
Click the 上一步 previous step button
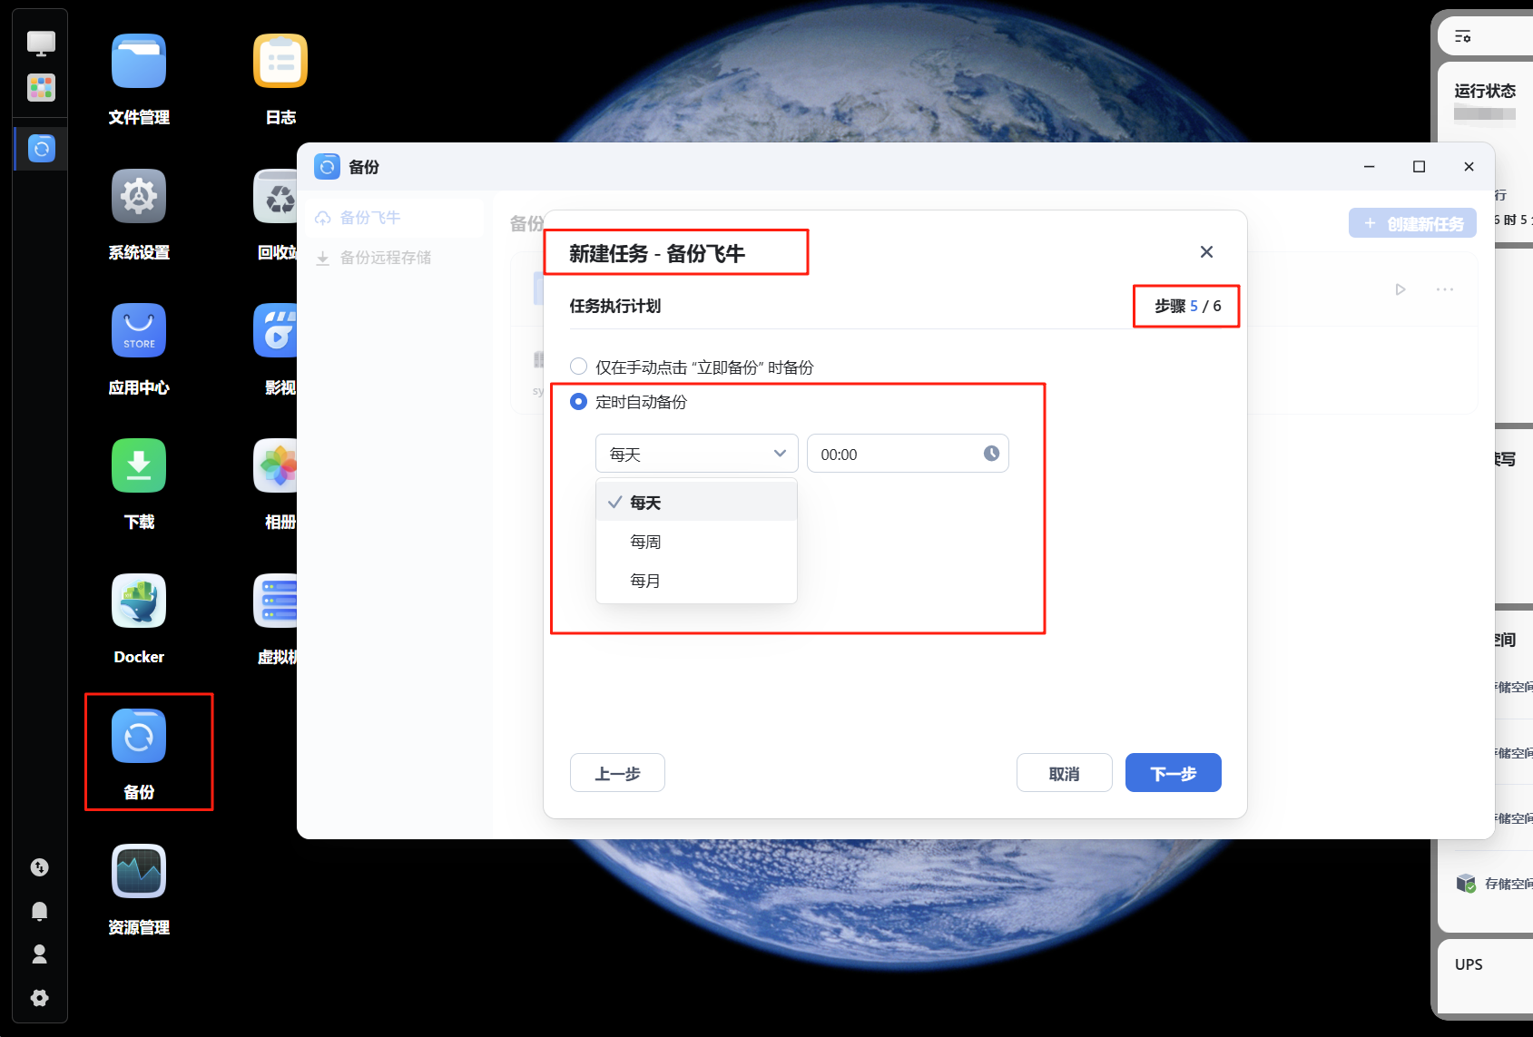tap(617, 773)
